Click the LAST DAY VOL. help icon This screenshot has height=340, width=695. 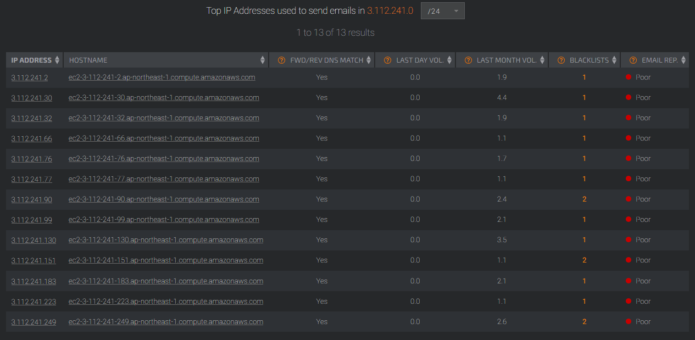[387, 60]
